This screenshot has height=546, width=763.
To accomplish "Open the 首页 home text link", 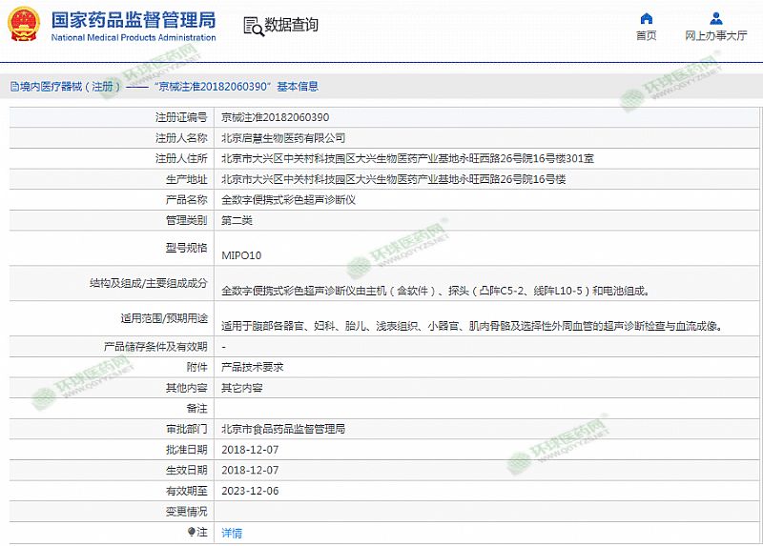I will click(646, 36).
